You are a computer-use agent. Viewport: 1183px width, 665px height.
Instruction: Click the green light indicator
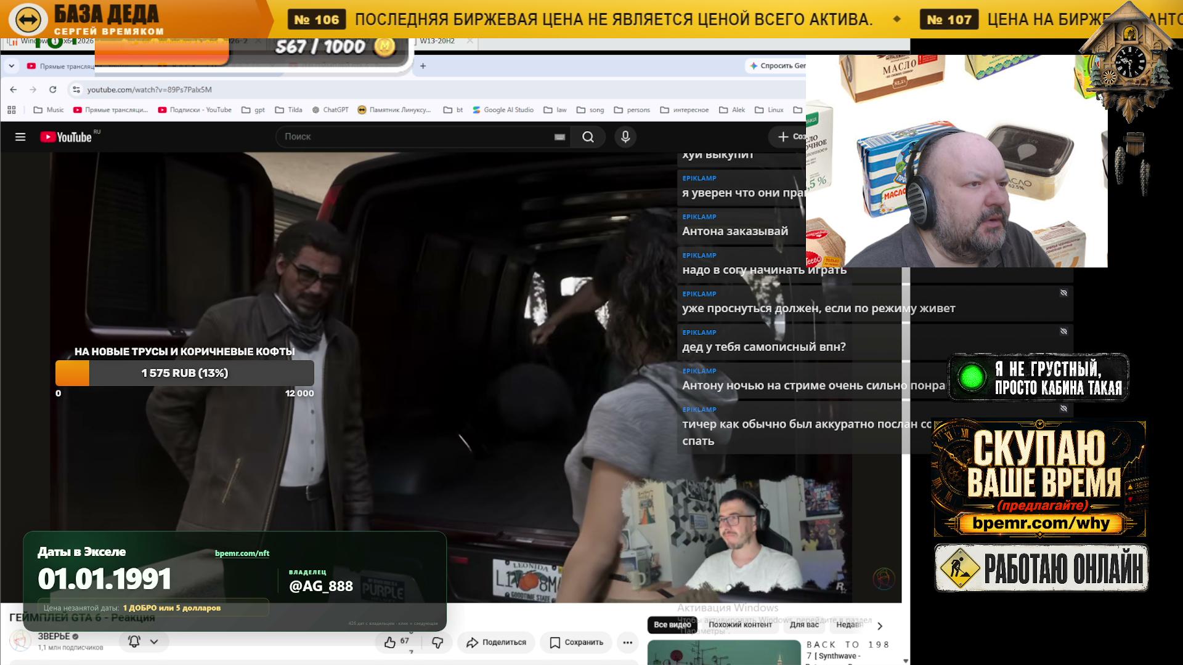click(x=971, y=377)
